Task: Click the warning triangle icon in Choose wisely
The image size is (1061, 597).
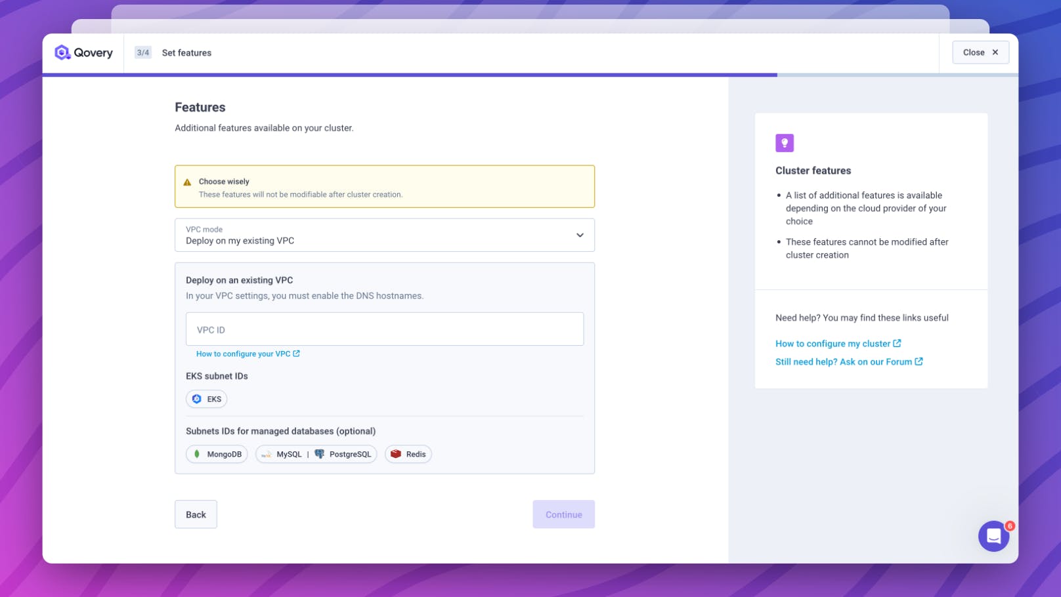Action: tap(187, 182)
